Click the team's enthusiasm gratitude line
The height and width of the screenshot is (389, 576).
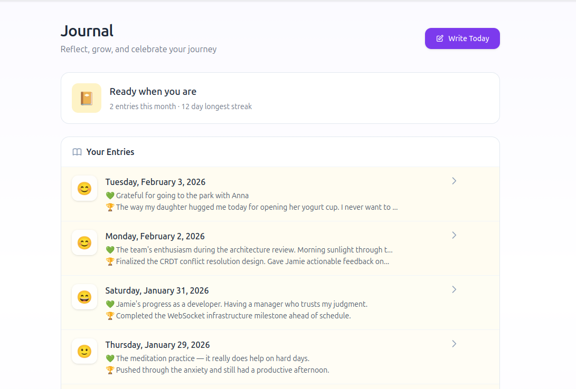click(254, 250)
